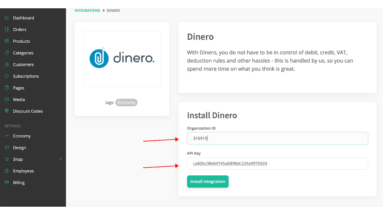Click the Economy chart icon in settings
Screen dimensions: 383x215
tap(6, 136)
